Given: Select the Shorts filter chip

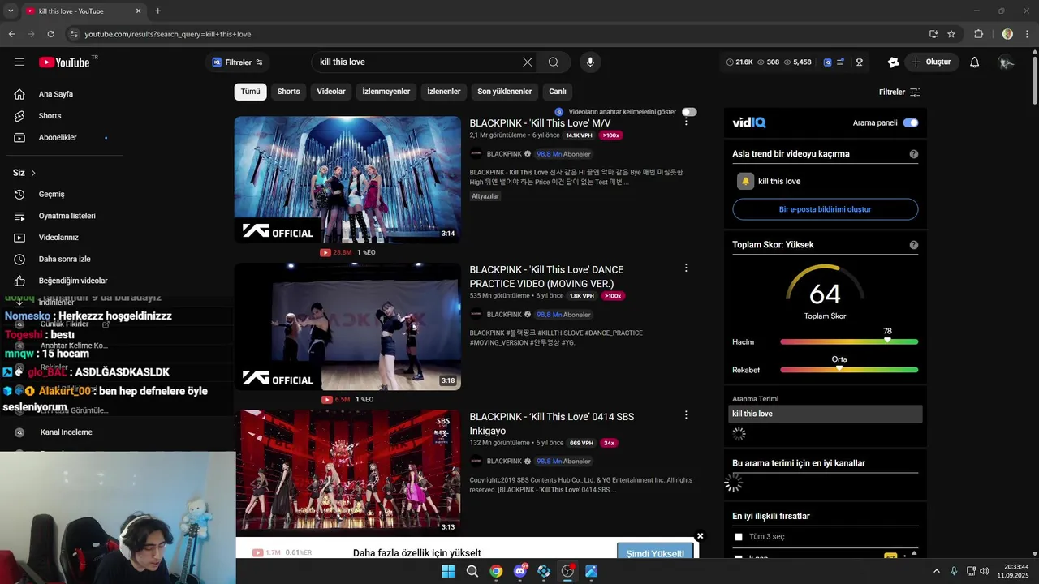Looking at the screenshot, I should pyautogui.click(x=288, y=92).
